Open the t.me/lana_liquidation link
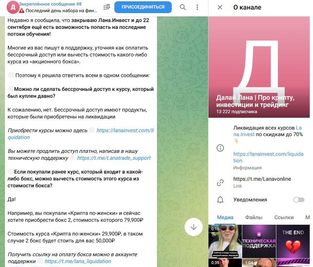This screenshot has width=313, height=267. (x=78, y=261)
